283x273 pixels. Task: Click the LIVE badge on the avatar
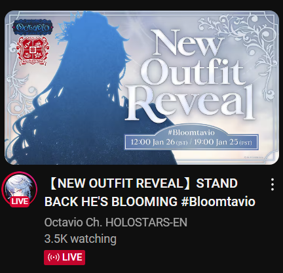20,201
